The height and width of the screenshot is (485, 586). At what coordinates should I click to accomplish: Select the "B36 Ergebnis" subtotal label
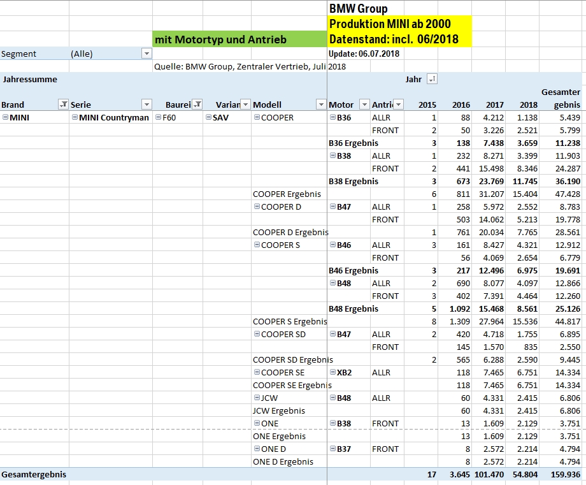354,143
